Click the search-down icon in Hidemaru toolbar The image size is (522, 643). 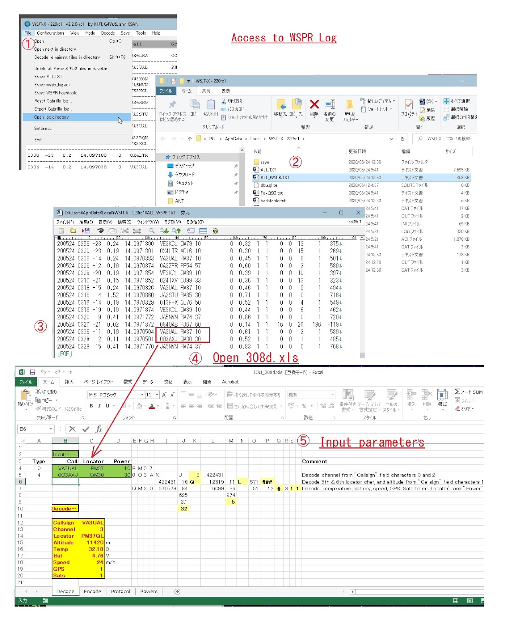coord(164,231)
